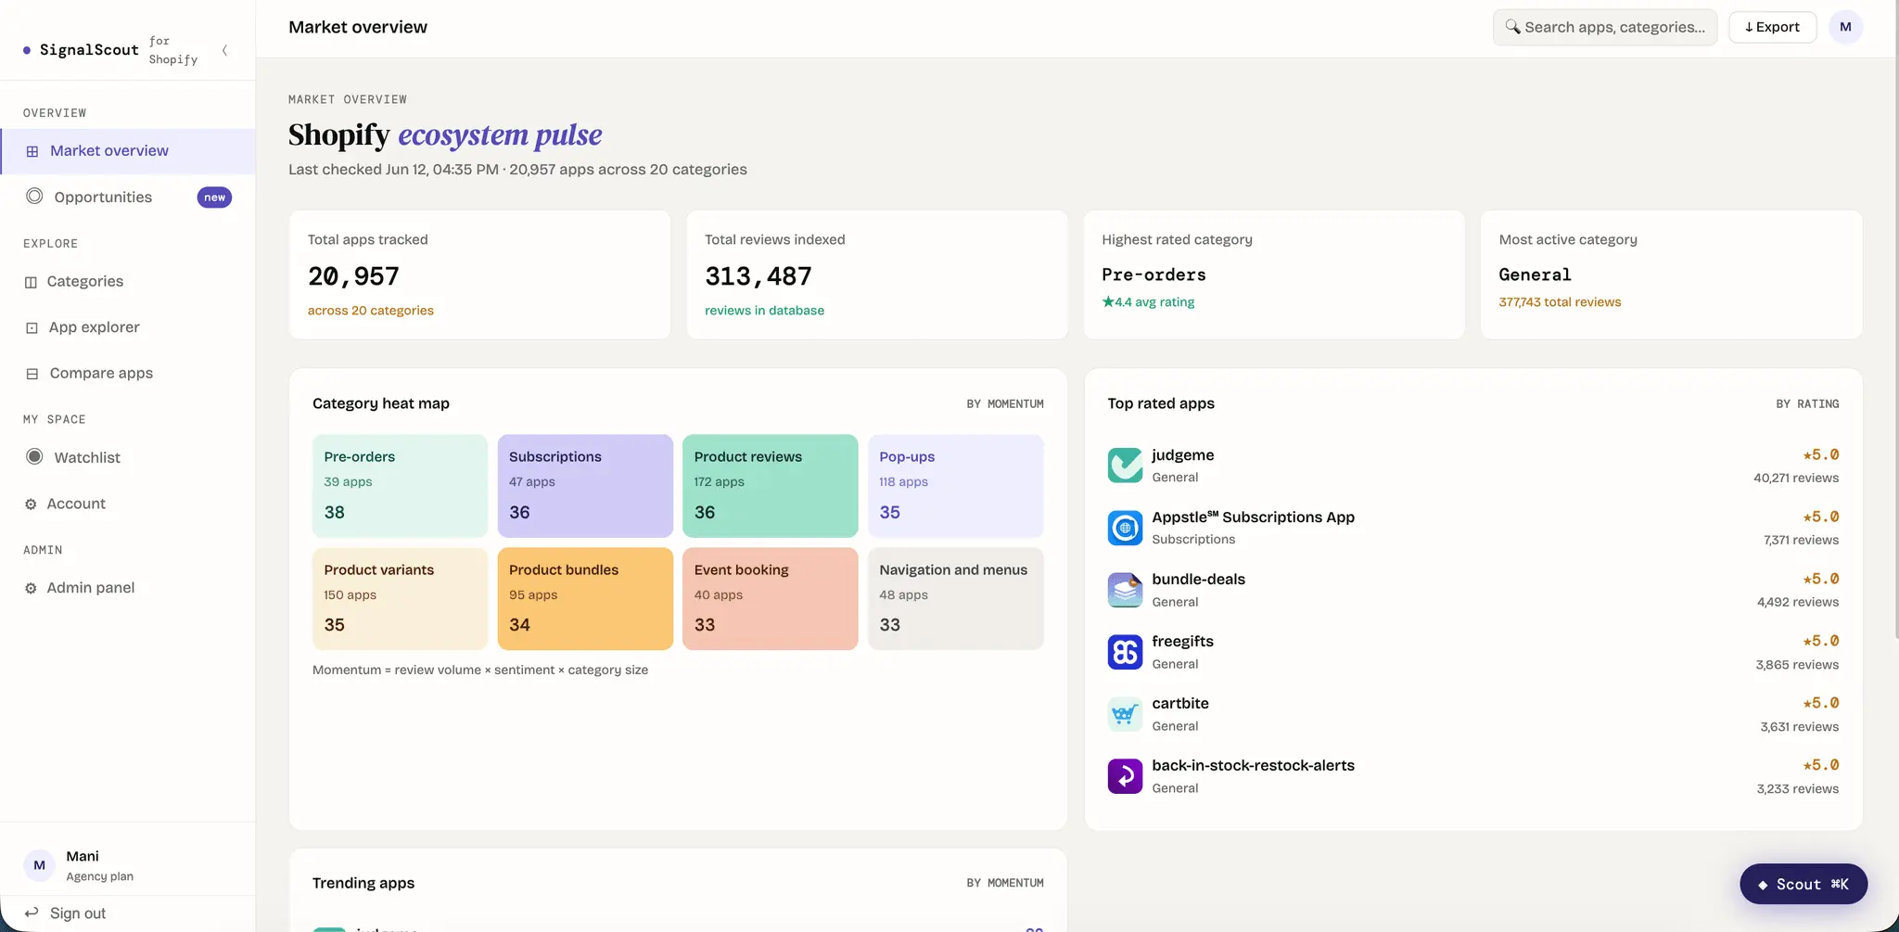Click the magnifier search icon
The image size is (1899, 932).
(1512, 27)
